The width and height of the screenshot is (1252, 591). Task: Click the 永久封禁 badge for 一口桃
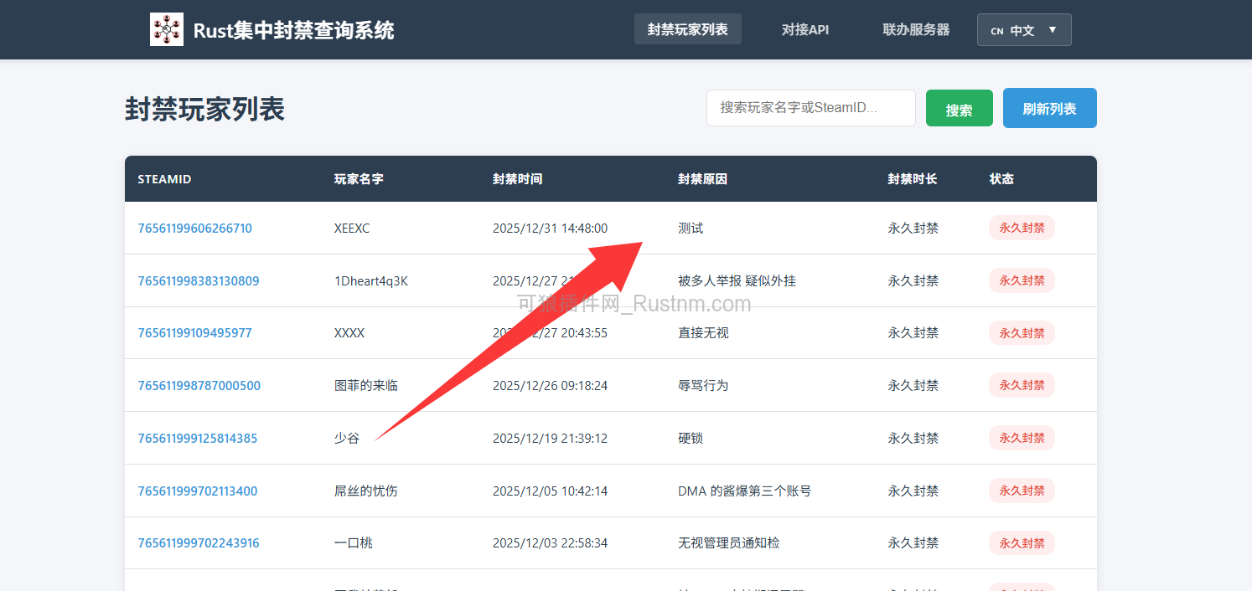(x=1022, y=542)
